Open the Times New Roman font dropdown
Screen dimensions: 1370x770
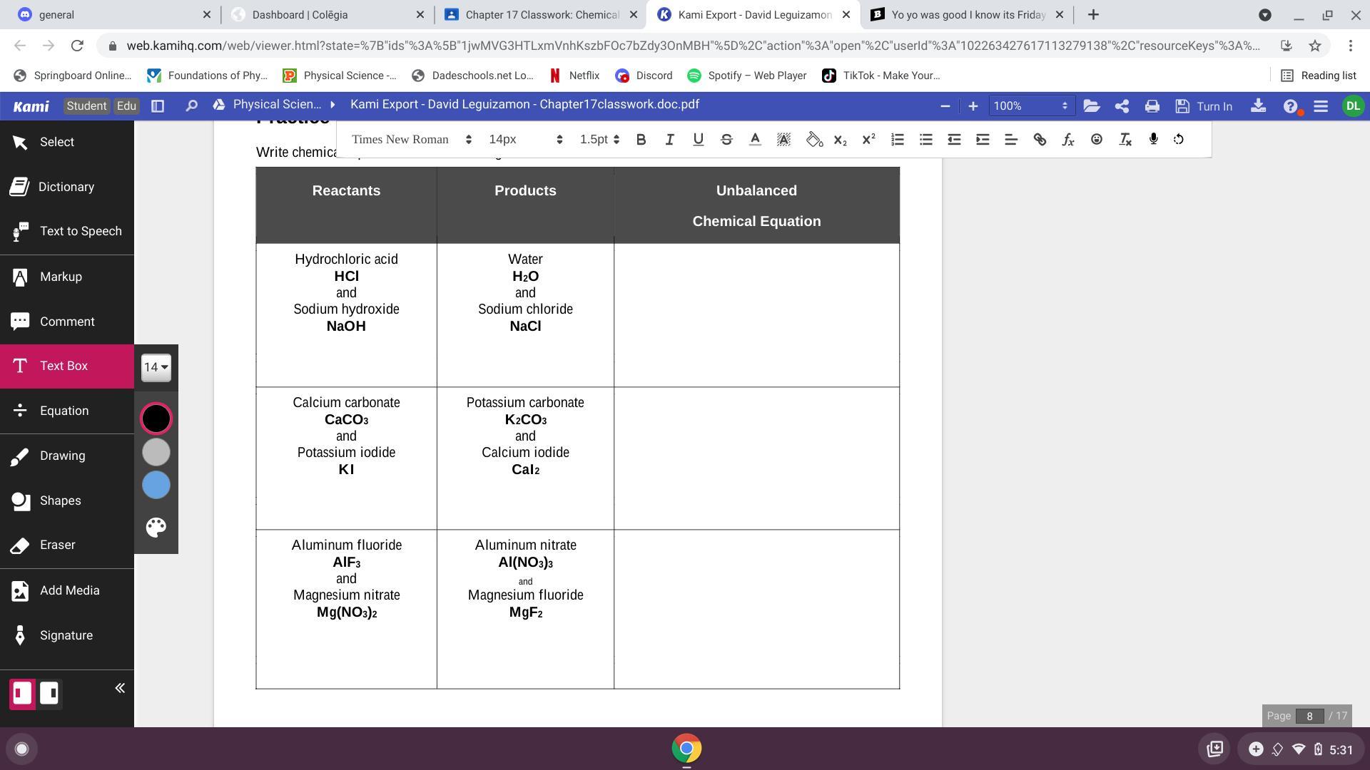click(411, 140)
